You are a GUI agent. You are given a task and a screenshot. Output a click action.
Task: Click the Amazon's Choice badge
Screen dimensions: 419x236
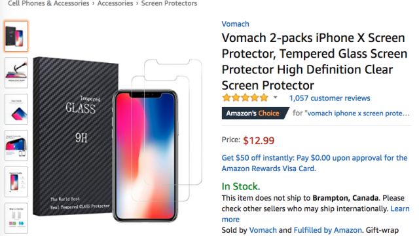pos(255,113)
